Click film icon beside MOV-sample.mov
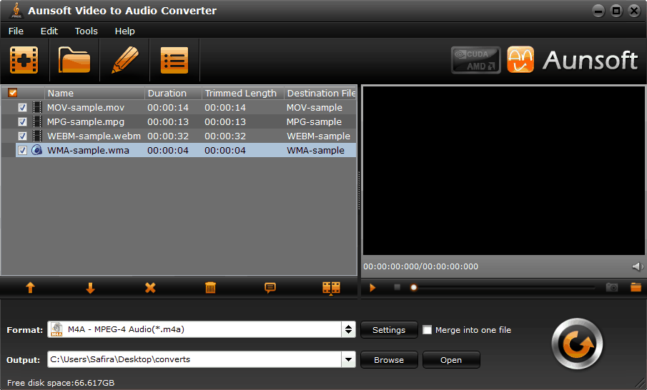647x390 pixels. click(37, 108)
